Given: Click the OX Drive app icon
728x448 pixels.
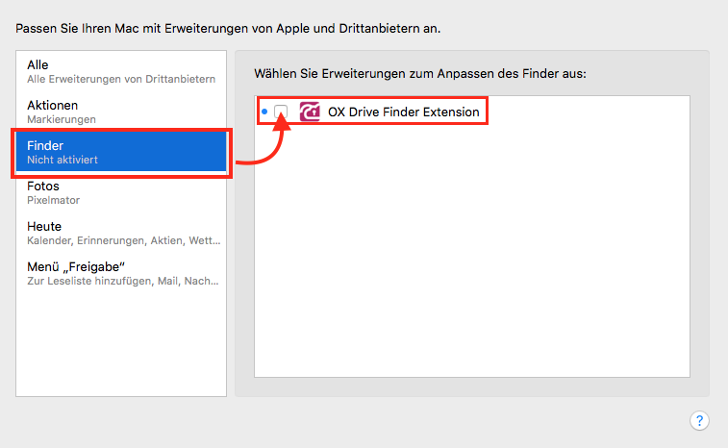Looking at the screenshot, I should [x=310, y=112].
